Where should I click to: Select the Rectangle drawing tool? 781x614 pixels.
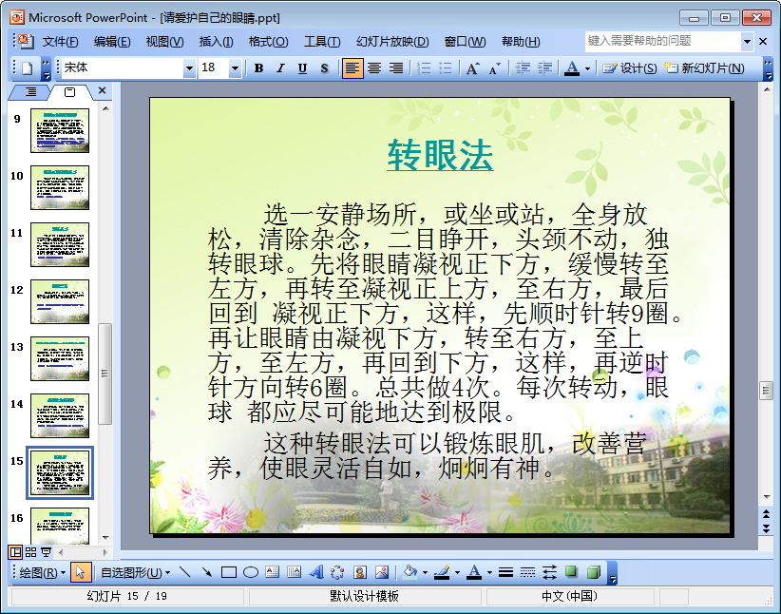(x=229, y=572)
